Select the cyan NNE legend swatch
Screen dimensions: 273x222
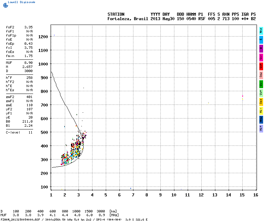tap(261, 31)
